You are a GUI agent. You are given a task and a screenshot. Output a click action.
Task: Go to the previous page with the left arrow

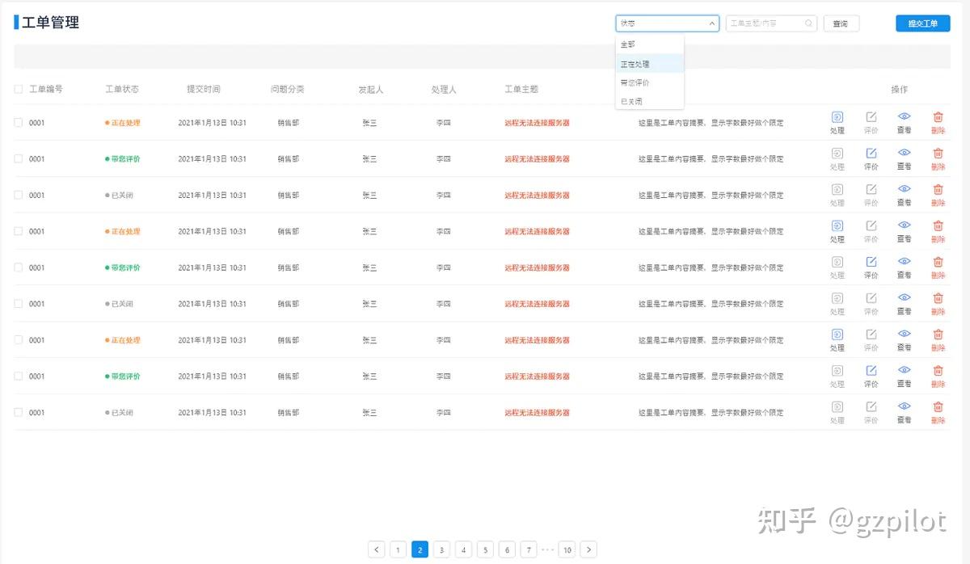(376, 549)
